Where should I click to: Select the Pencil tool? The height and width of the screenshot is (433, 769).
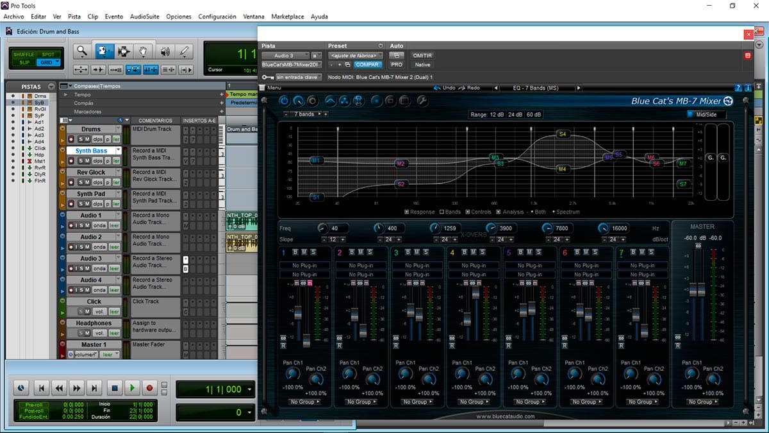185,51
